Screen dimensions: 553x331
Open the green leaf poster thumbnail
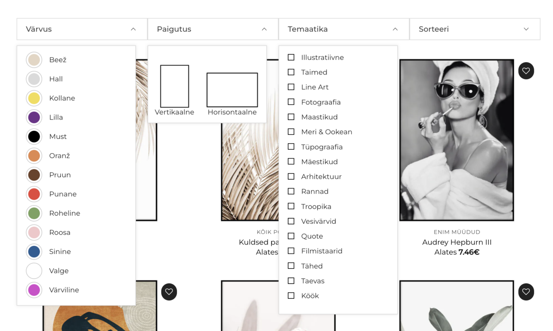click(456, 306)
